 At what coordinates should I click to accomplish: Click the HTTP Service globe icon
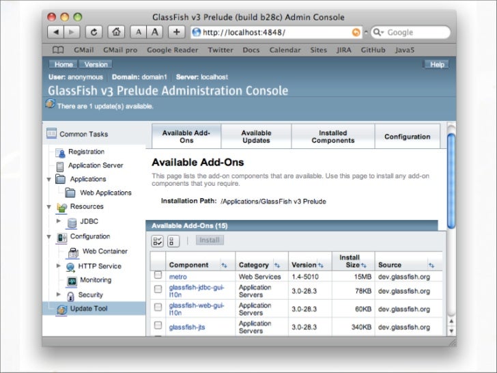[70, 267]
